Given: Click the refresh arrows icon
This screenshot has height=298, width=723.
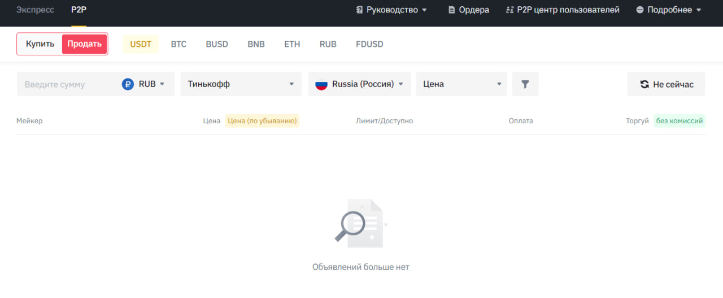Looking at the screenshot, I should click(644, 84).
